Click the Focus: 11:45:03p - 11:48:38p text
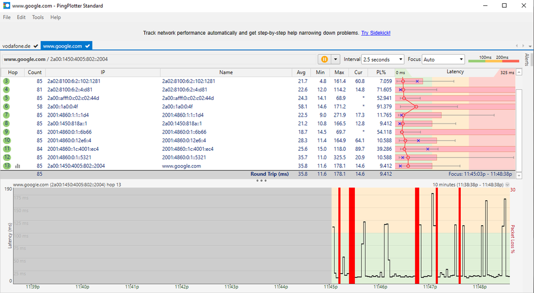This screenshot has height=293, width=534. click(480, 174)
